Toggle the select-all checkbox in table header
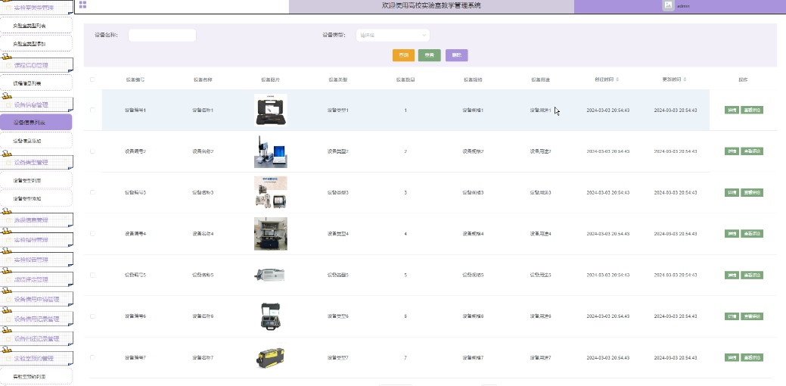786x386 pixels. 93,79
